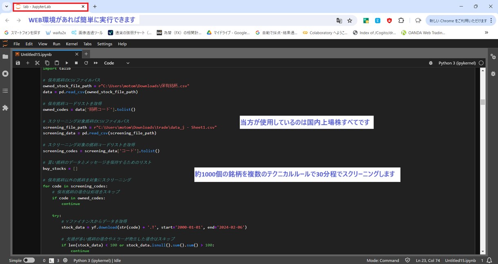Screen dimensions: 498x264
Task: Click the kernel status circle indicator
Action: pos(481,63)
